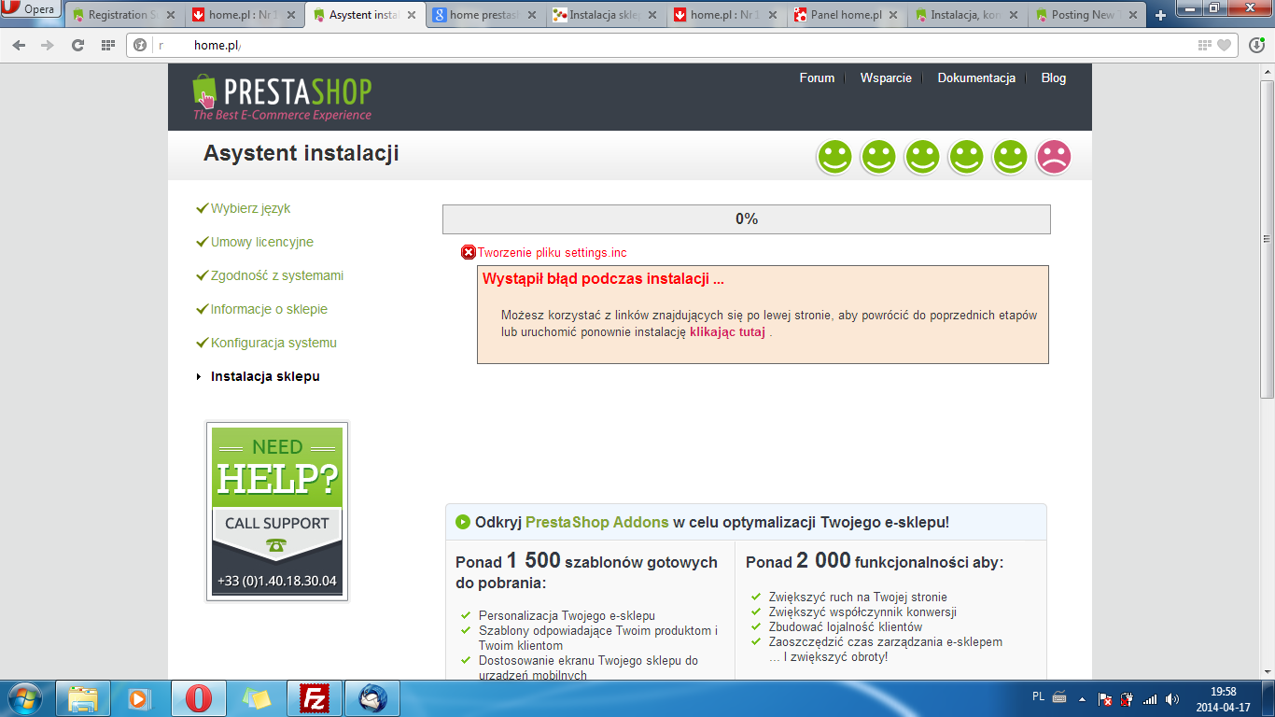Open the Action Center flag icon
This screenshot has height=717, width=1275.
(1105, 698)
